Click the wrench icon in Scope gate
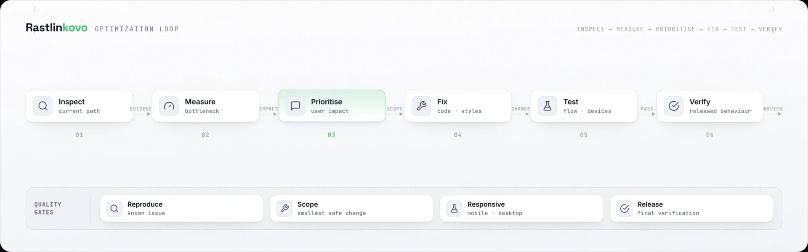The width and height of the screenshot is (808, 252). 284,208
